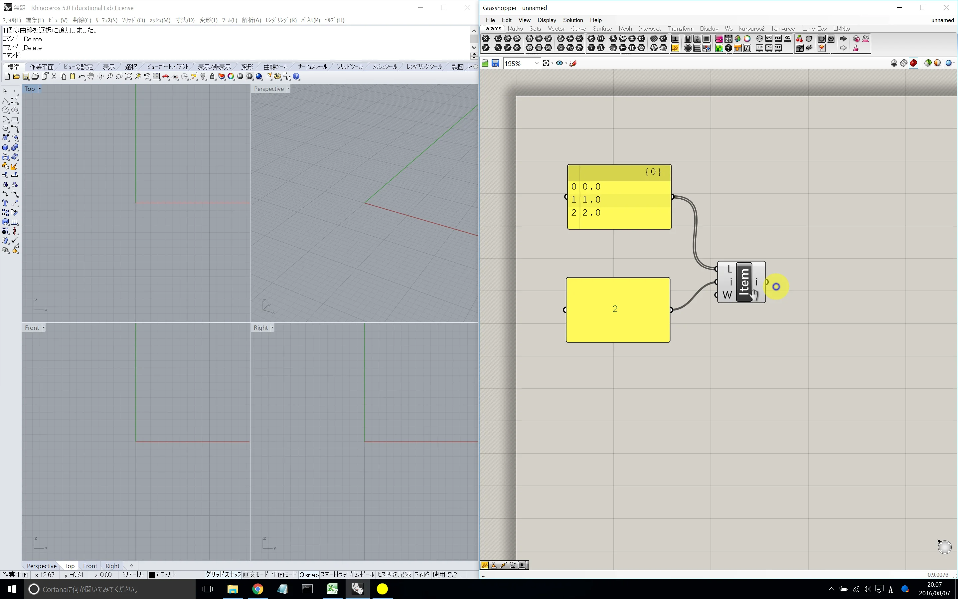
Task: Open the Grasshopper Display menu
Action: pos(547,20)
